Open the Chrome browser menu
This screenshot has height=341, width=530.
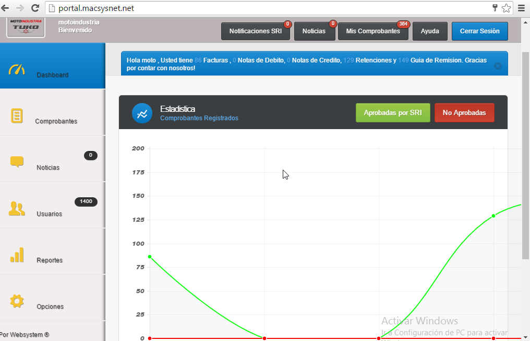[x=521, y=8]
